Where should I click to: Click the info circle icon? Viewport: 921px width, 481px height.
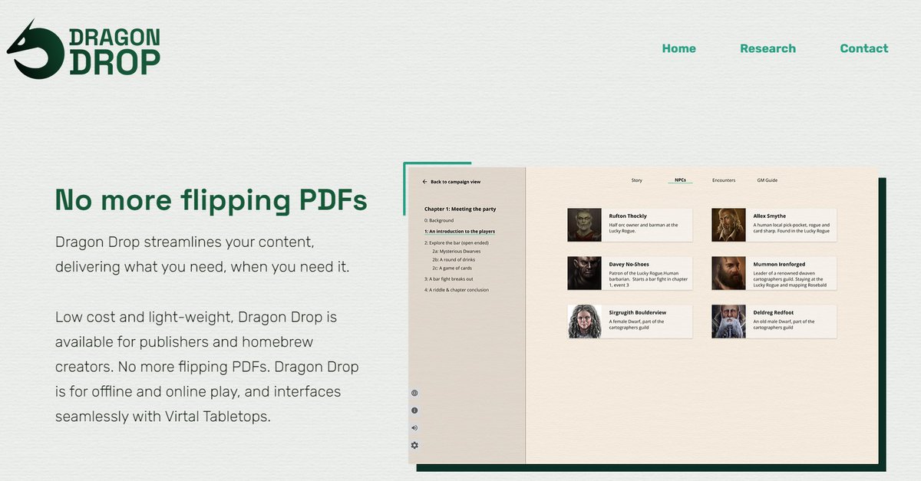(414, 410)
